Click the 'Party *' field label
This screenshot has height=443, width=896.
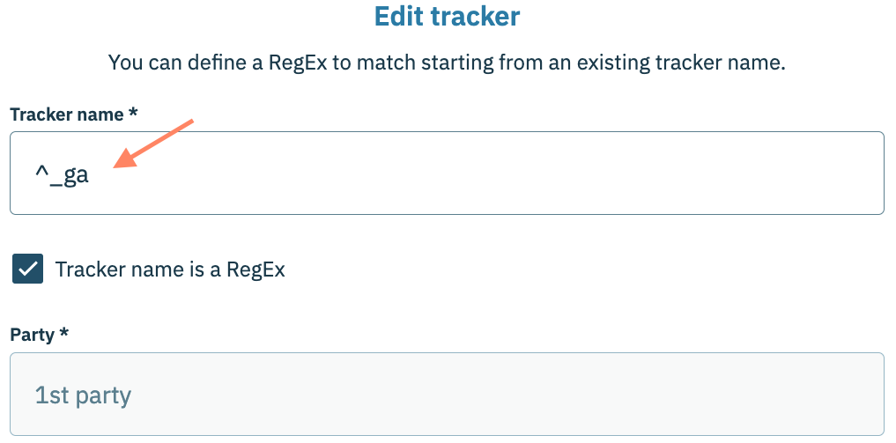point(34,335)
